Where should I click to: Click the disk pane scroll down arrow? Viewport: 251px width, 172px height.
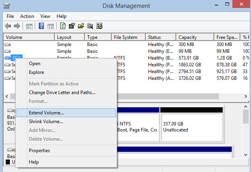245,155
